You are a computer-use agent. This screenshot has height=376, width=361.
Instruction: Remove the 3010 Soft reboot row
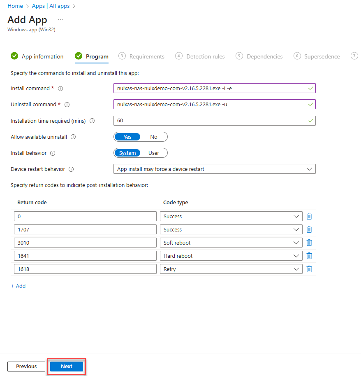point(309,243)
